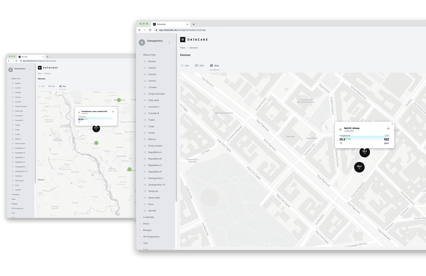Open Corvetto B in front window sidebar

tap(154, 113)
